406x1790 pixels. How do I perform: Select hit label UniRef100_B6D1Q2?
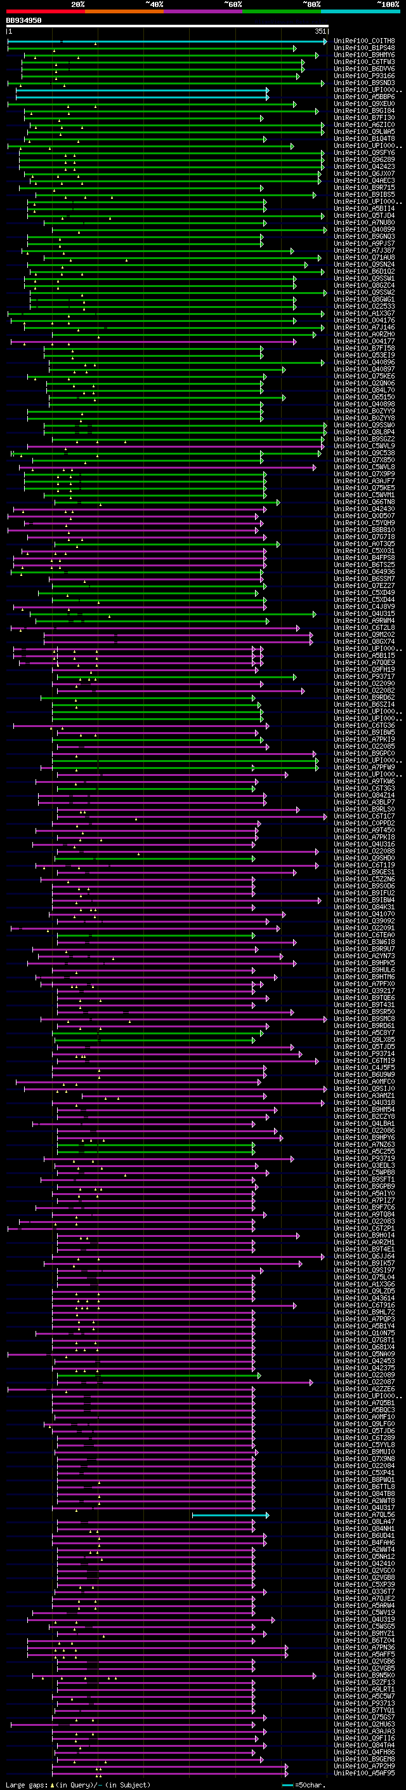coord(364,272)
